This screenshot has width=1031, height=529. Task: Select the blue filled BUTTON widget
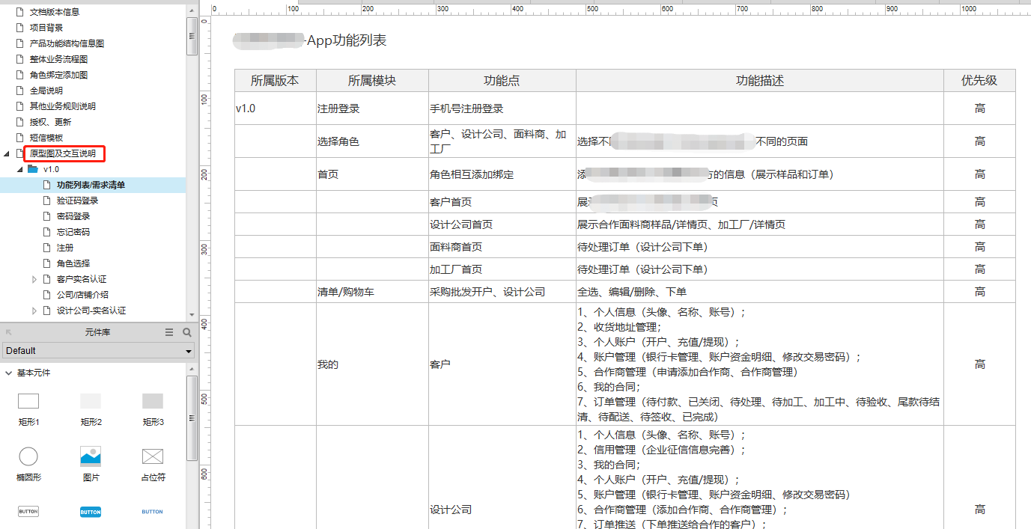90,511
